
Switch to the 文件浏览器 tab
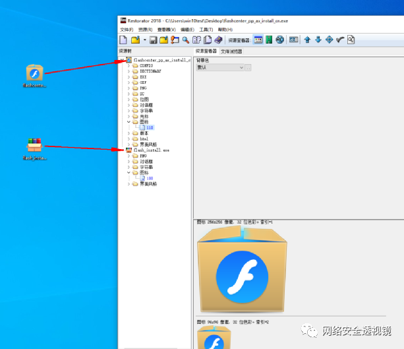pos(231,51)
